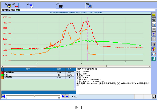Open the F6 TOOL hand icon

coord(30,6)
